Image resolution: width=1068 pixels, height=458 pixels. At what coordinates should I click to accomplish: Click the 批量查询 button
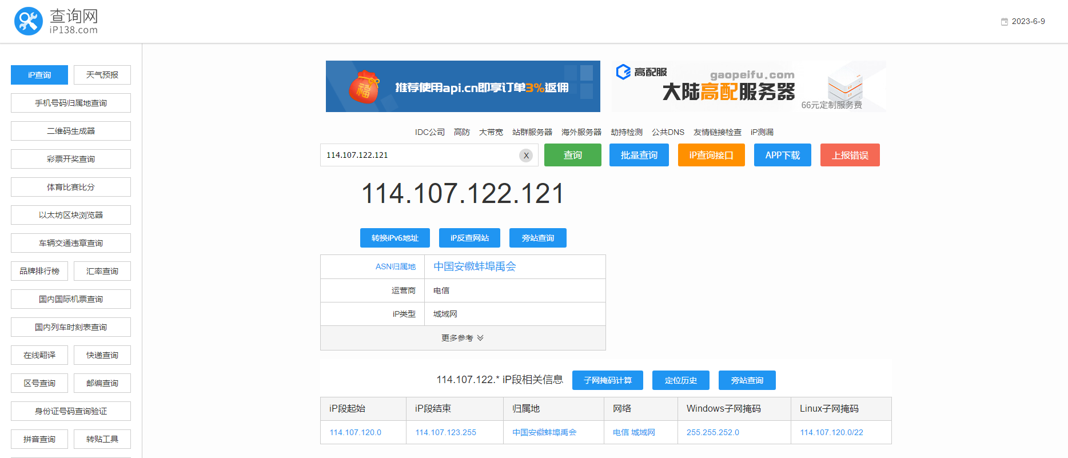pyautogui.click(x=639, y=155)
